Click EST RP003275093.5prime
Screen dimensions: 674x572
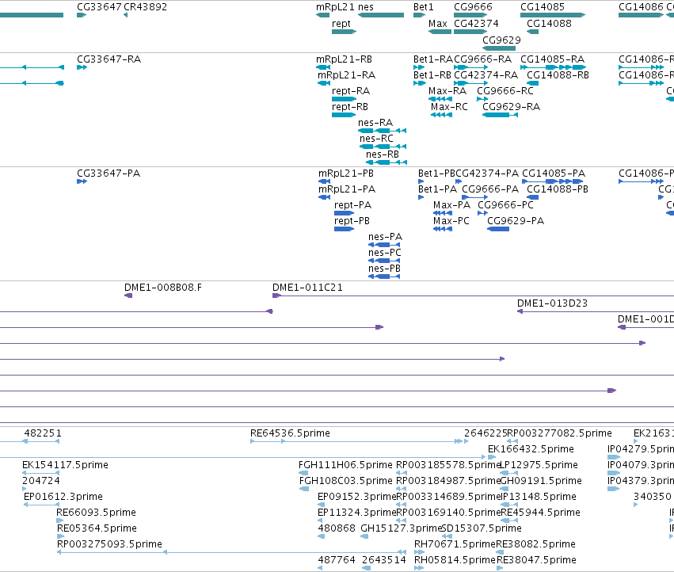click(x=232, y=552)
